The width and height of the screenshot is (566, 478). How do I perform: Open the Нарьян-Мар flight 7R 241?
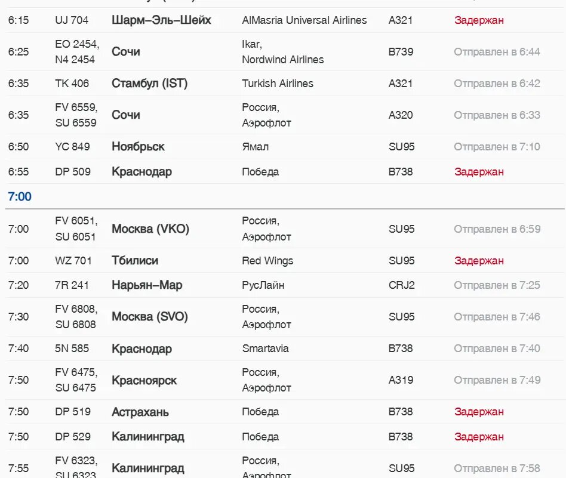coord(285,285)
